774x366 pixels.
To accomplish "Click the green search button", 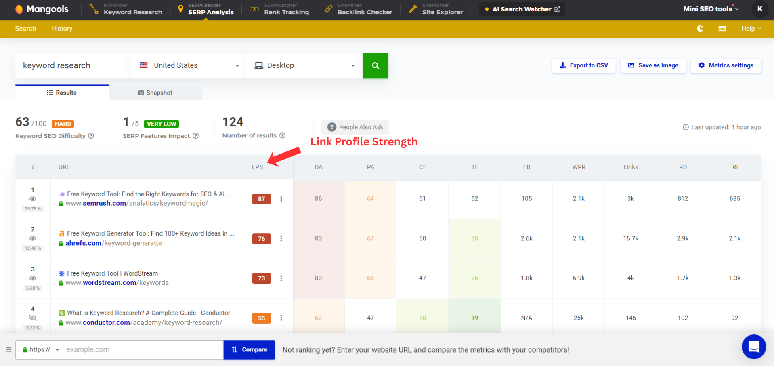I will pos(375,65).
